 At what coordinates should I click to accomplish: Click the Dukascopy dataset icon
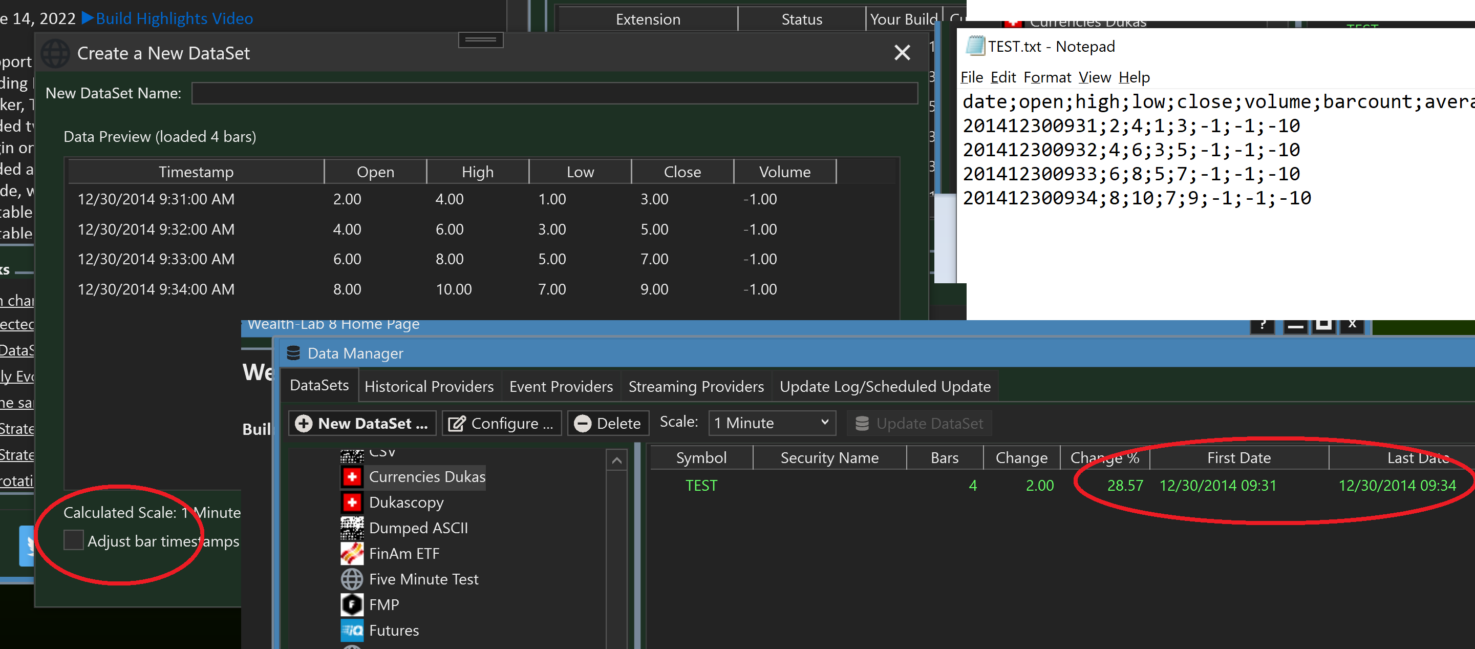(x=352, y=503)
